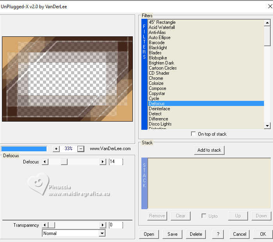
Task: Click Add to stack button
Action: [209, 150]
